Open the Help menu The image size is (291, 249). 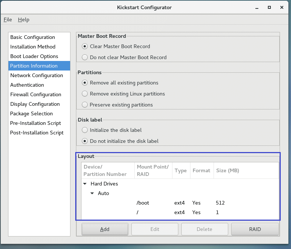[23, 19]
